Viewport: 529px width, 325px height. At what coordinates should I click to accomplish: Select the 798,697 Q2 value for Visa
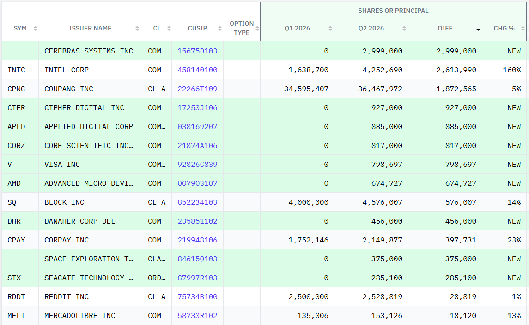(x=387, y=165)
